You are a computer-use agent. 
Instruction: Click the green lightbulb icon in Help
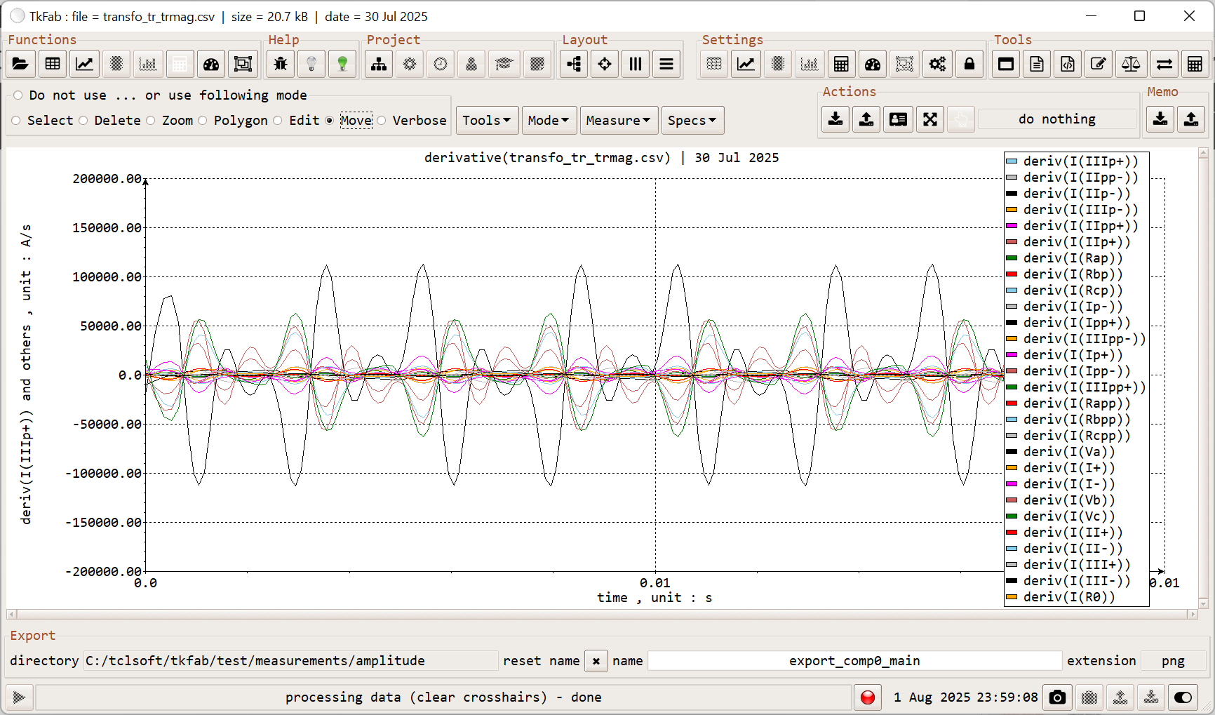coord(342,65)
